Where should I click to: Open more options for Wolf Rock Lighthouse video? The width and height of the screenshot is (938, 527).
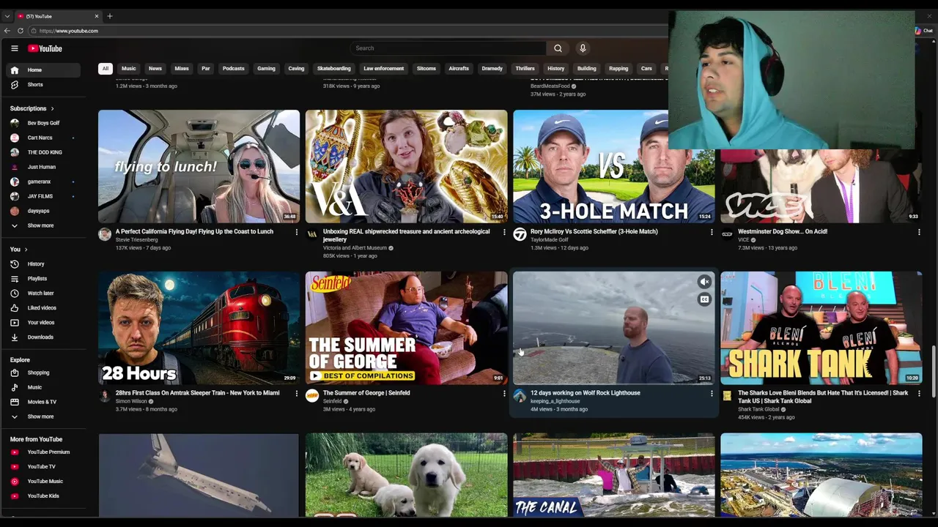tap(712, 394)
